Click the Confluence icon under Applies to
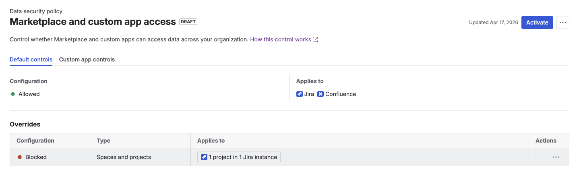The height and width of the screenshot is (194, 581). click(320, 94)
